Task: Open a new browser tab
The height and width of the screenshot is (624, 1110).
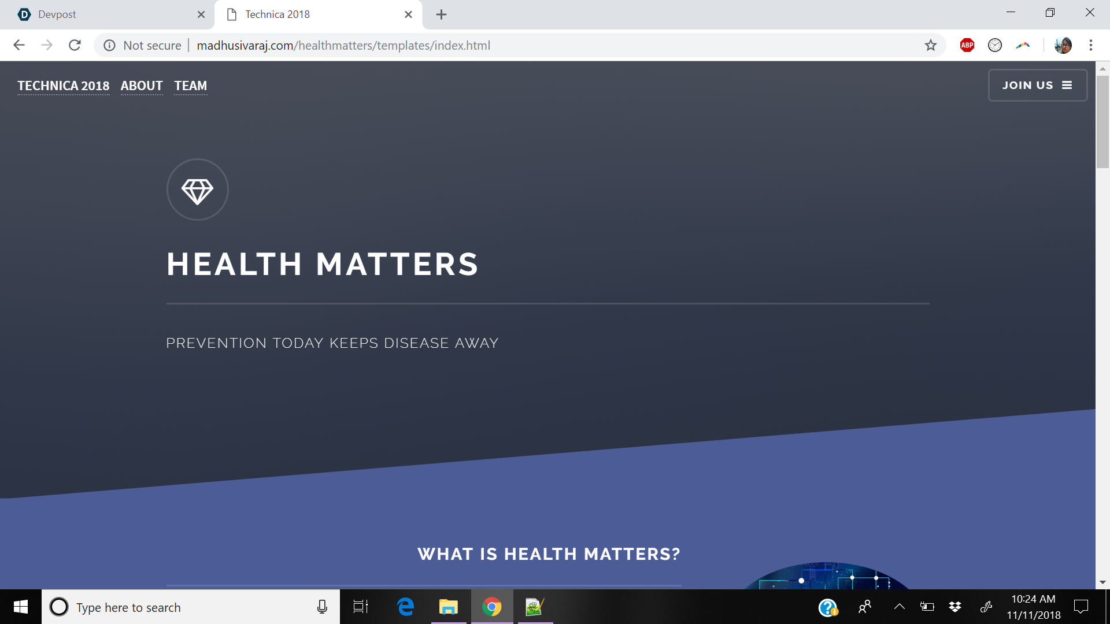Action: (x=441, y=14)
